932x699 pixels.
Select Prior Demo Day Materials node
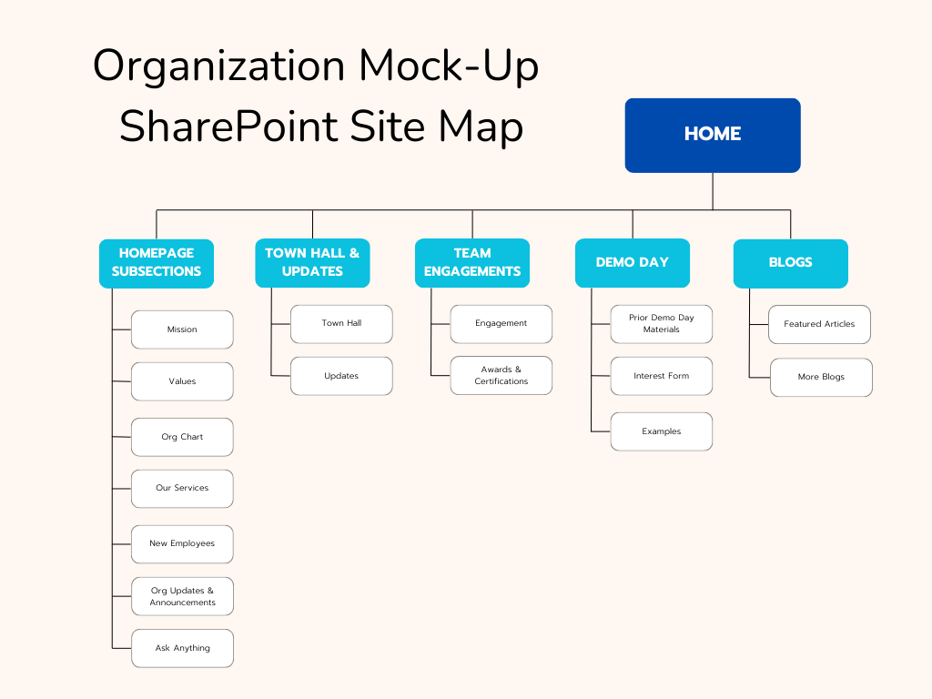tap(661, 323)
